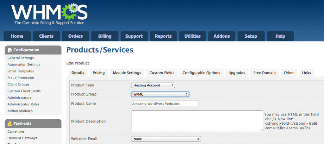Viewport: 324px width, 144px height.
Task: Open the Product Group dropdown
Action: pyautogui.click(x=160, y=94)
